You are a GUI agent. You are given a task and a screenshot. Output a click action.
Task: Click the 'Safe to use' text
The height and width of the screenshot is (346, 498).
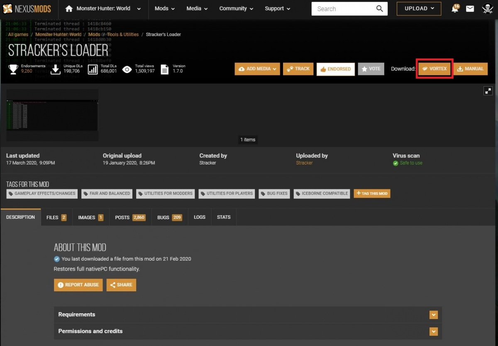(411, 163)
